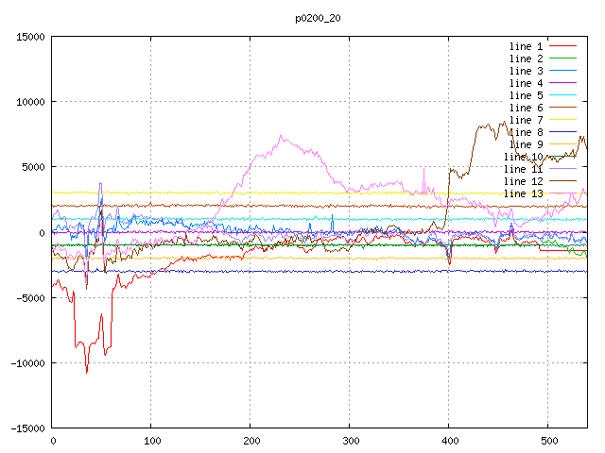
Task: Click the magenta line 4 legend sample
Action: (x=562, y=83)
